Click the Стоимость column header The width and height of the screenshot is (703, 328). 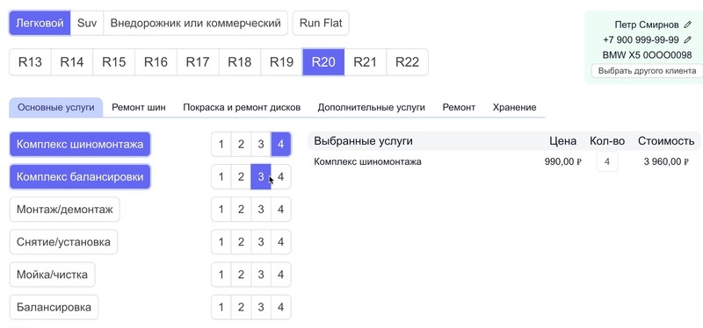click(666, 141)
